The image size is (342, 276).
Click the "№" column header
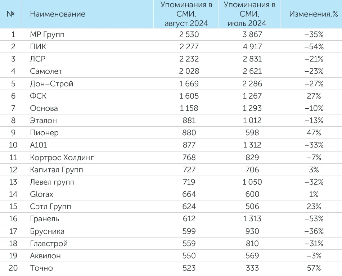(x=11, y=14)
